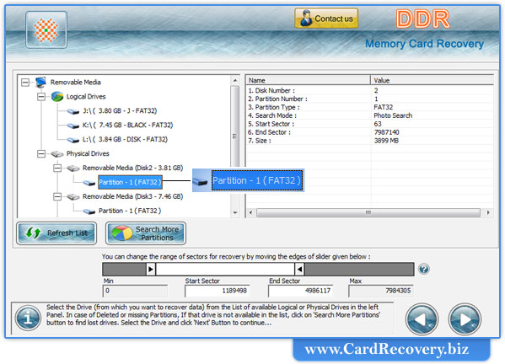505x364 pixels.
Task: Click the '4. Search Mode :' row
Action: [370, 115]
